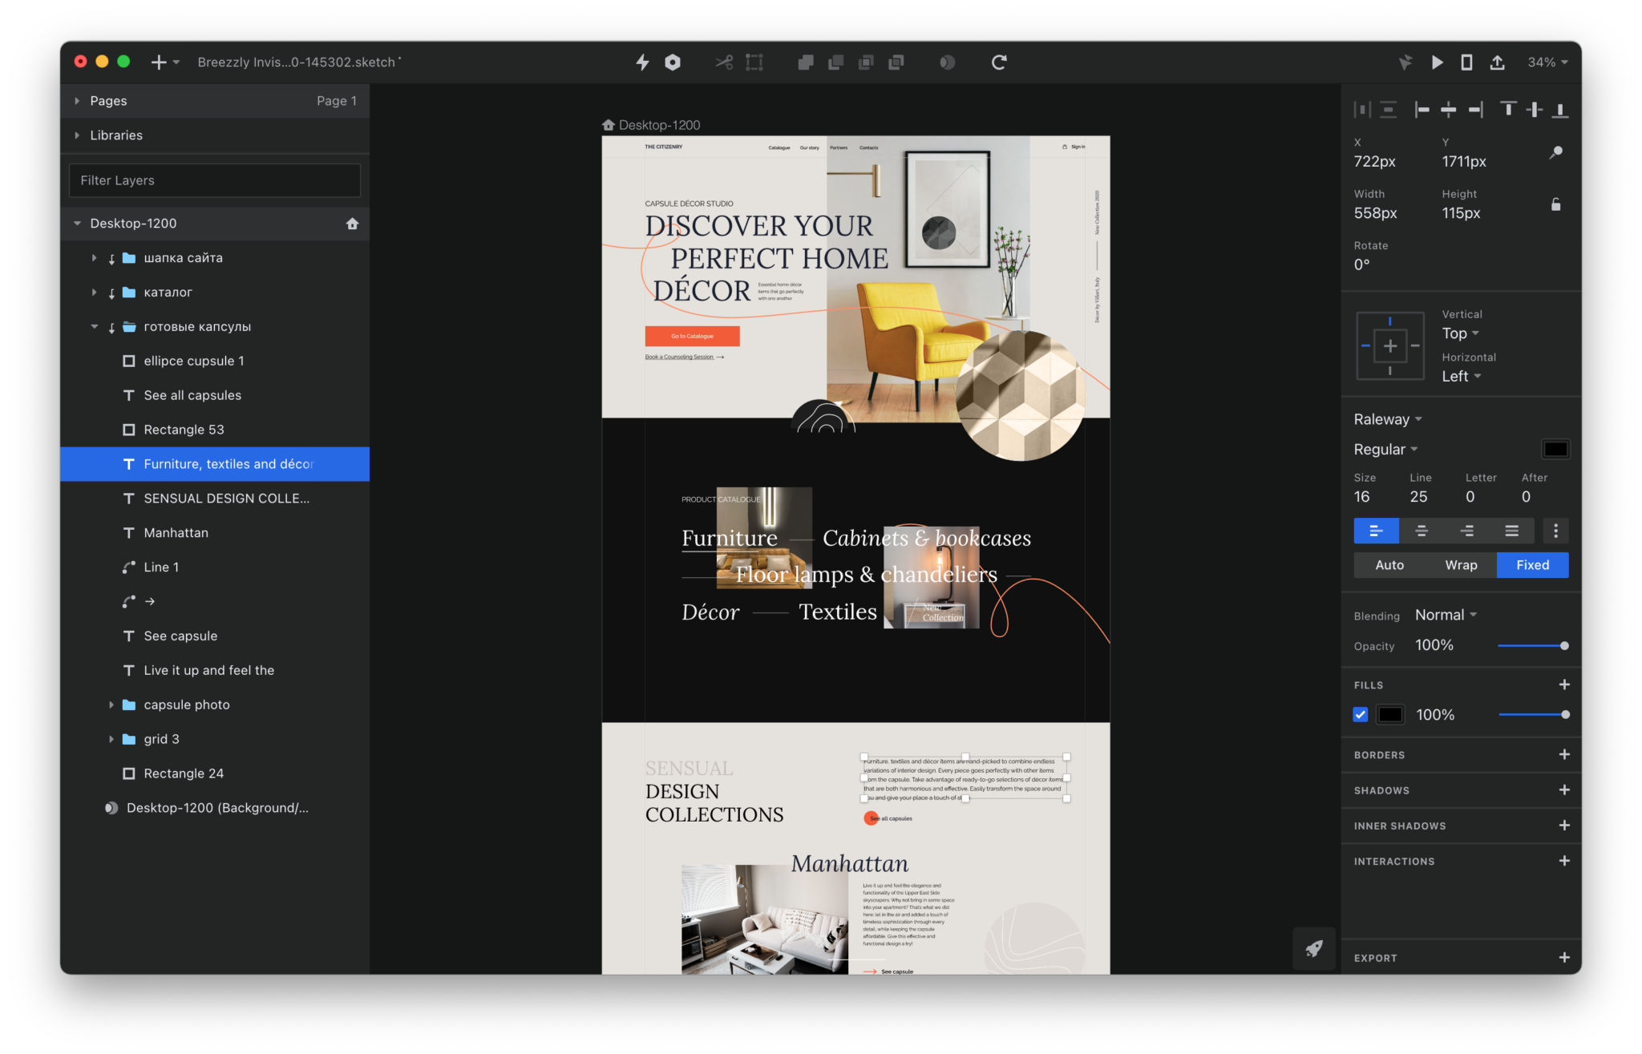Set text alignment to right
Screen dimensions: 1642x1054
tap(1466, 531)
